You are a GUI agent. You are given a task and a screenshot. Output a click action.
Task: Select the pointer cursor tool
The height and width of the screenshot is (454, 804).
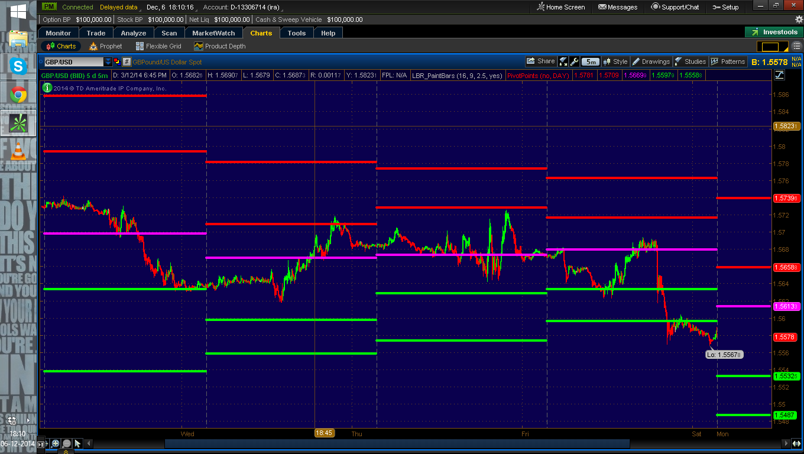coord(77,443)
